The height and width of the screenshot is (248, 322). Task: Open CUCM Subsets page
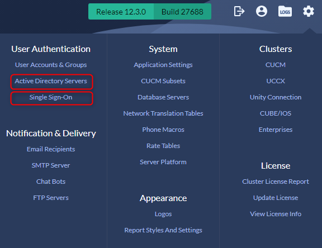tap(163, 81)
